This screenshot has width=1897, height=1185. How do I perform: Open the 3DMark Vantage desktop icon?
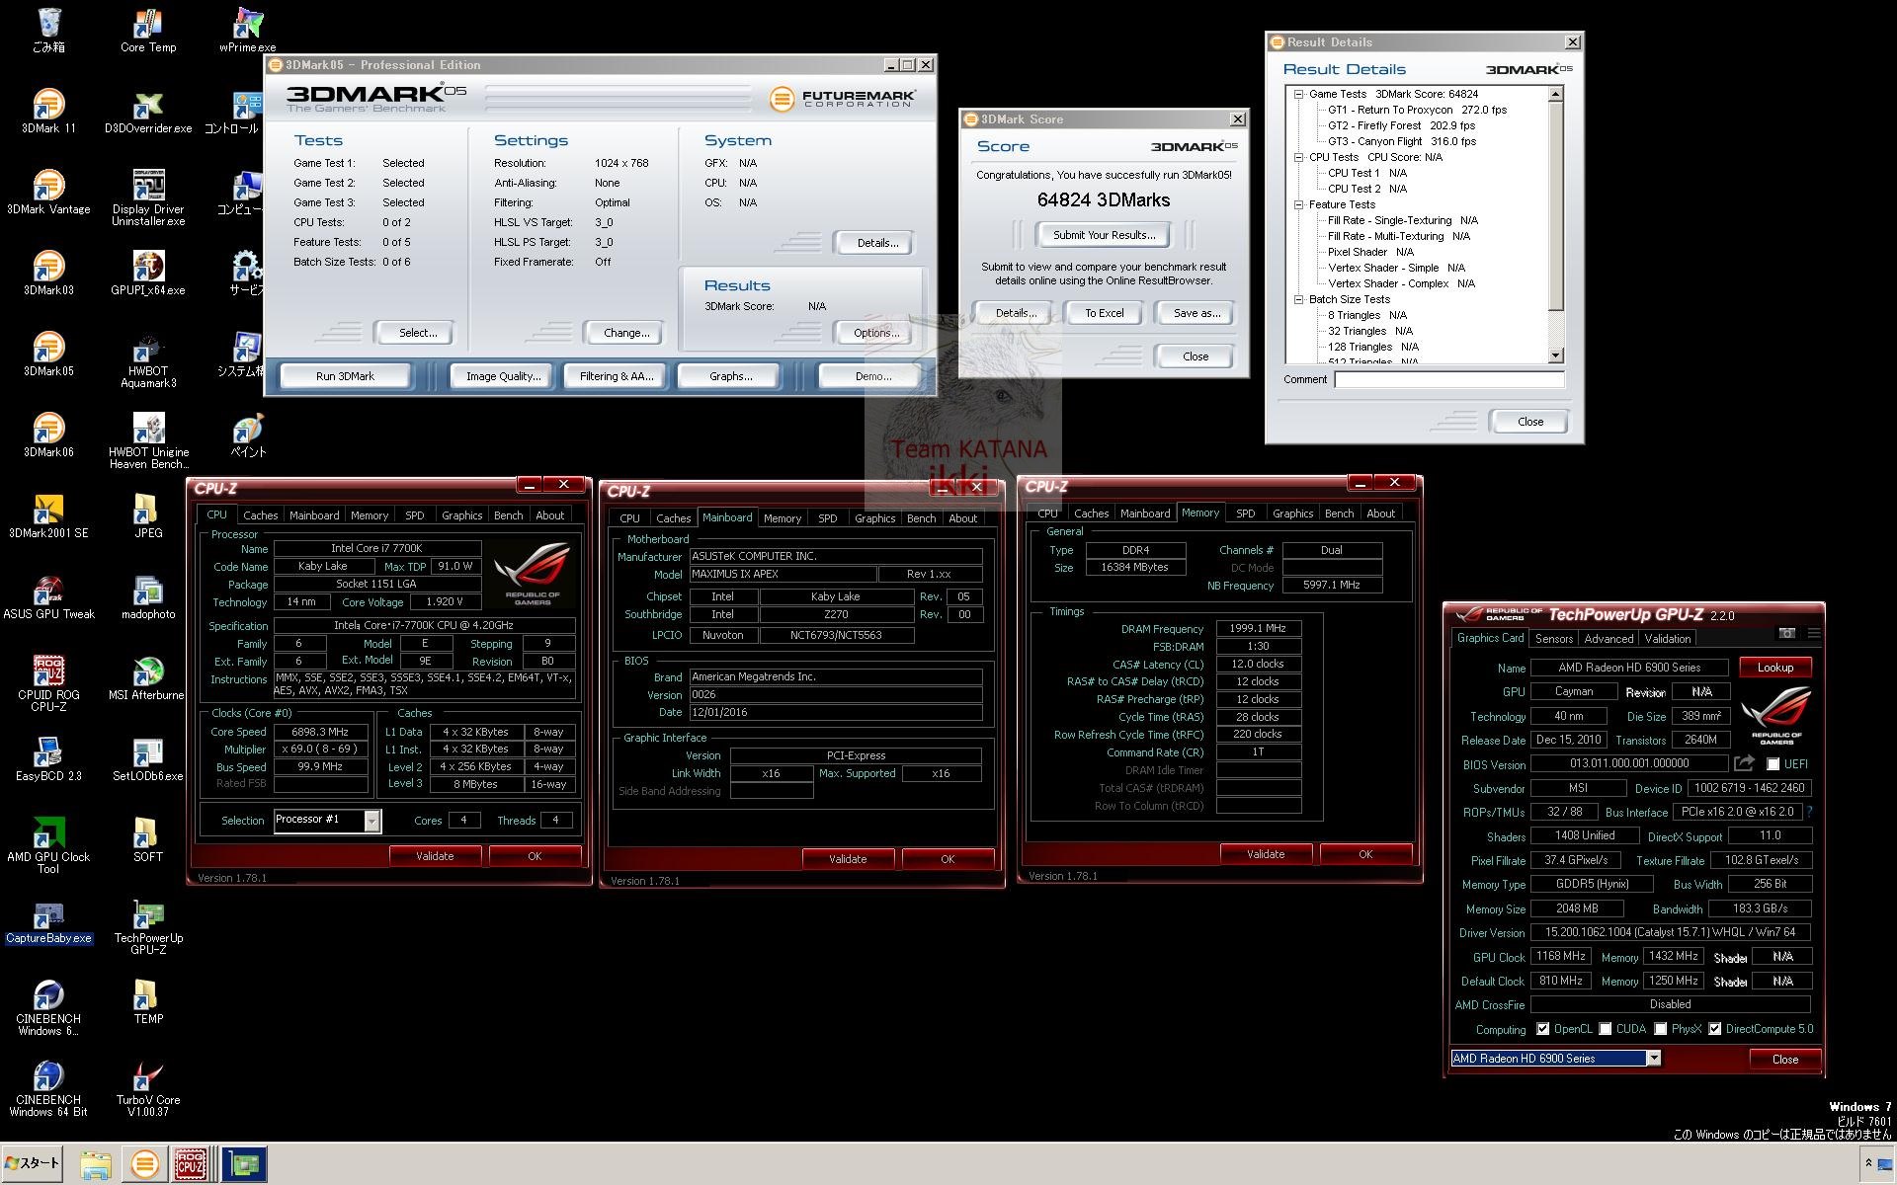(48, 193)
